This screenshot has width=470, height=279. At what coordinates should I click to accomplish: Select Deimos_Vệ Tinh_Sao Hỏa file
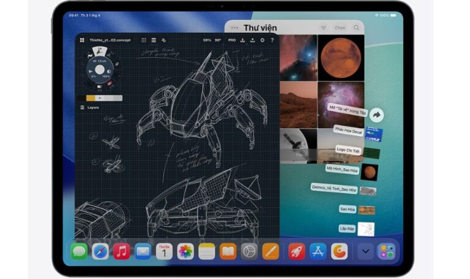pos(334,189)
